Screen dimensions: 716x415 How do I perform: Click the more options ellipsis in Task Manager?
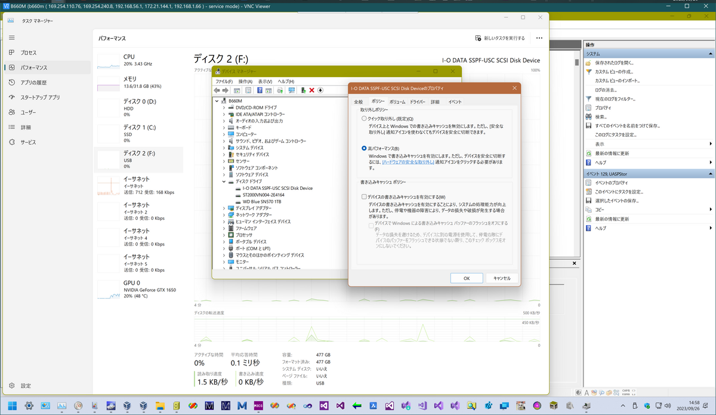pyautogui.click(x=539, y=38)
